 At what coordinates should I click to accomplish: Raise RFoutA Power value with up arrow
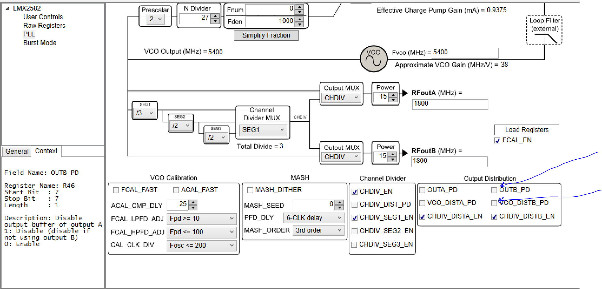point(393,95)
